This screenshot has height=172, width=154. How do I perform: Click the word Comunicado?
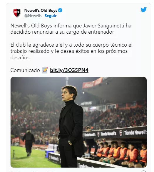[25, 70]
